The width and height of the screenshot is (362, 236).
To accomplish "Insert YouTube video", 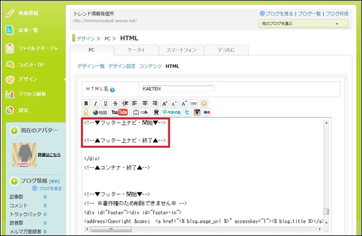I will tap(119, 112).
